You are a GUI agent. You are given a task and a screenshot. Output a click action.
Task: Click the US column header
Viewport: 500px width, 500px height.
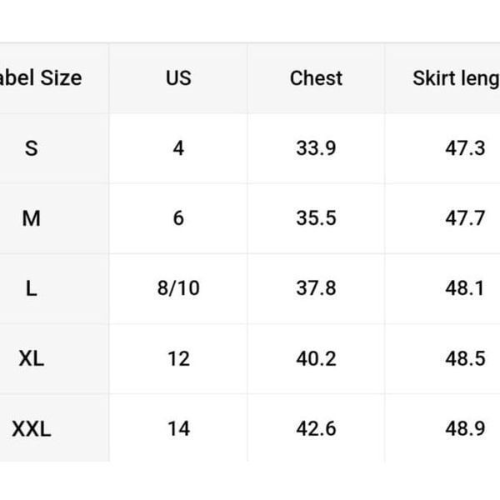click(178, 77)
